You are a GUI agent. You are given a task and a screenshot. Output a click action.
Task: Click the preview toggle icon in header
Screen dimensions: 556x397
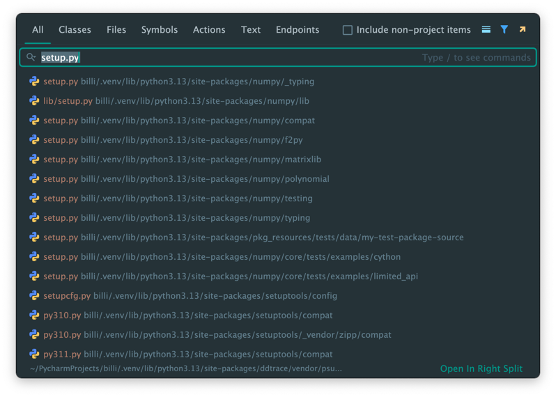486,30
